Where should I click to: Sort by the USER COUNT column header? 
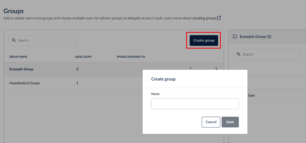coord(83,57)
